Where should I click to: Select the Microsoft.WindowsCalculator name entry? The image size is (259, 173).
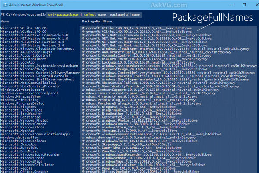26,165
